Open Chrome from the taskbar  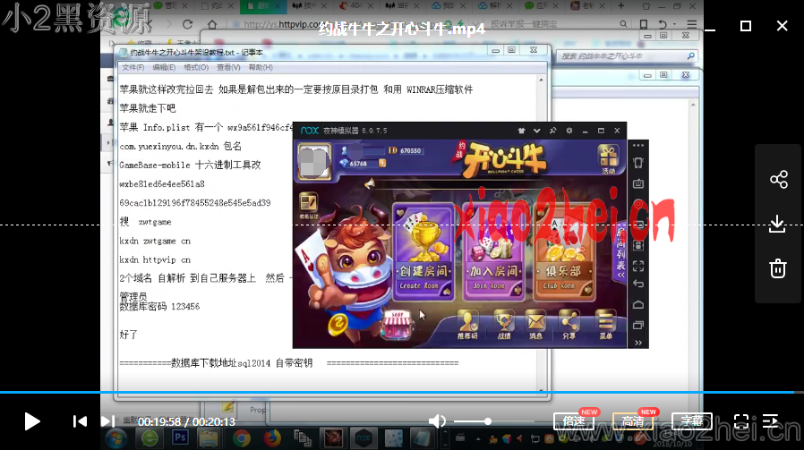[242, 438]
